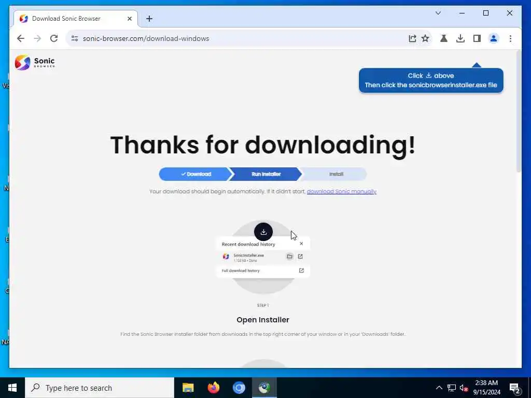This screenshot has width=531, height=398.
Task: Open File Explorer from the taskbar
Action: tap(188, 388)
